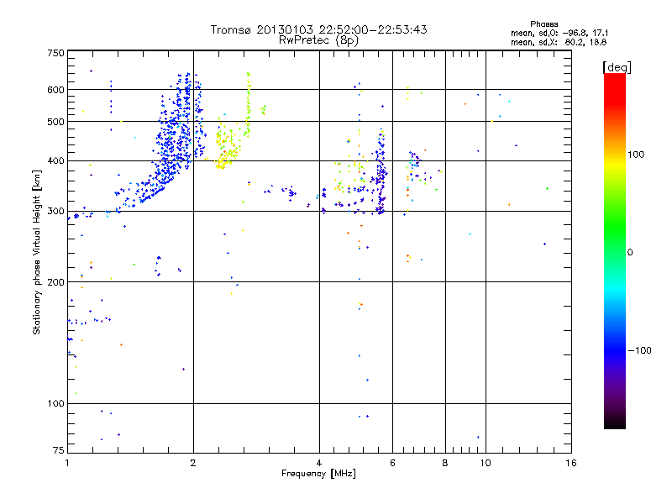Click the y-axis tick label '75'
Image resolution: width=672 pixels, height=504 pixels.
point(59,450)
